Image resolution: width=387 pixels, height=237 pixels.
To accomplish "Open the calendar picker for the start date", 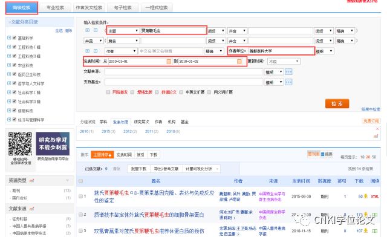I will tap(169, 62).
